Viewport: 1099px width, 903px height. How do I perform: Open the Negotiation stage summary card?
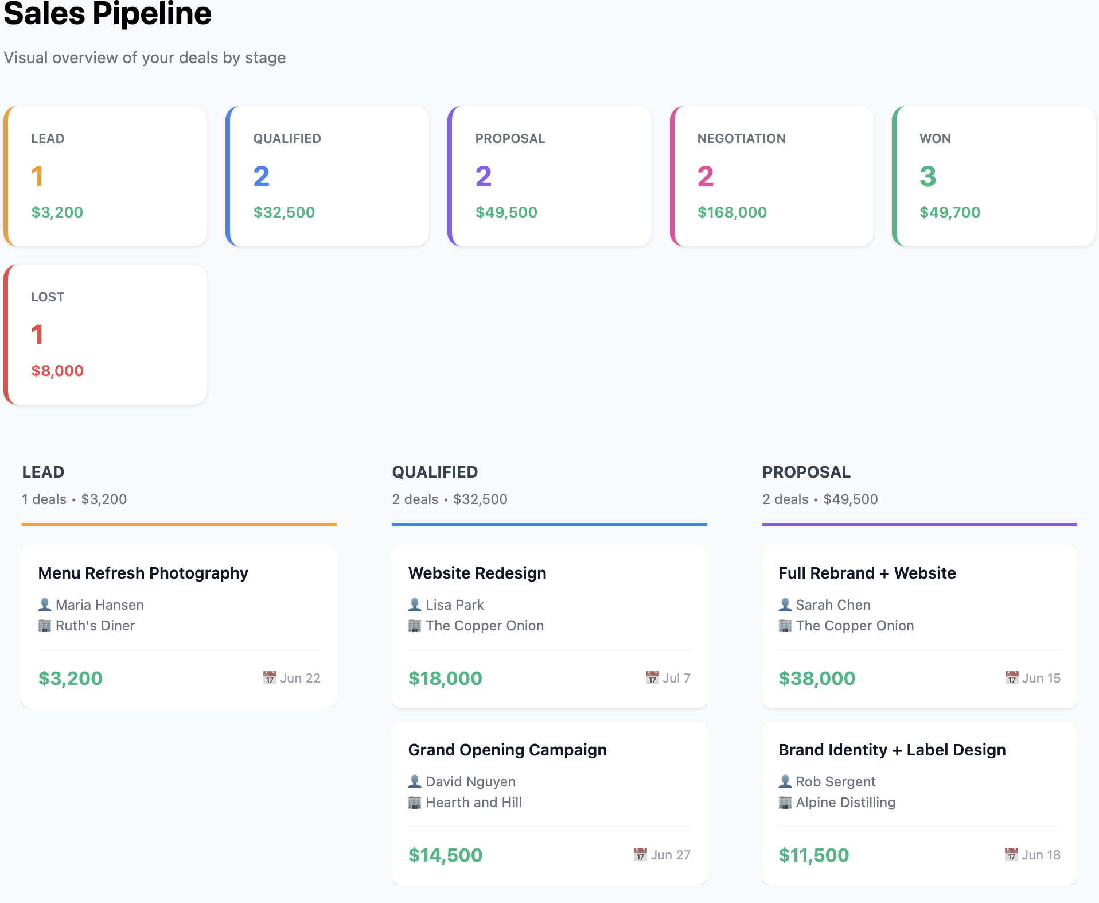tap(771, 176)
